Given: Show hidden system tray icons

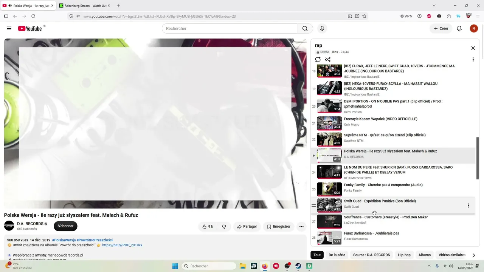Looking at the screenshot, I should click(x=428, y=266).
